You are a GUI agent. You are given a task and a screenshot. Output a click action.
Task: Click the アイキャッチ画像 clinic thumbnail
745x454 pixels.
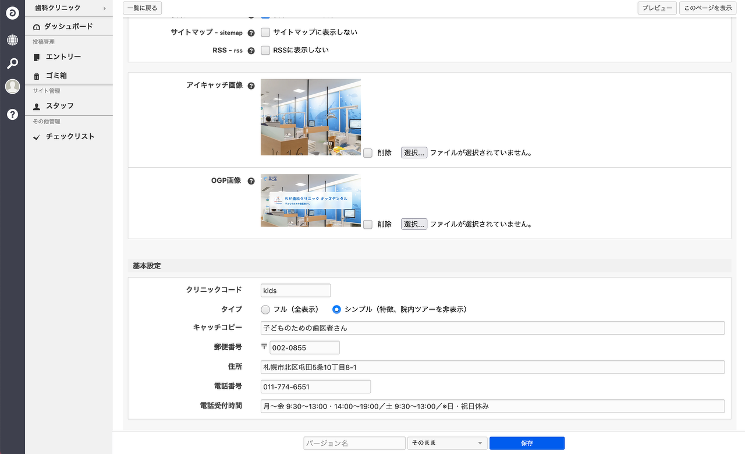[x=311, y=117]
